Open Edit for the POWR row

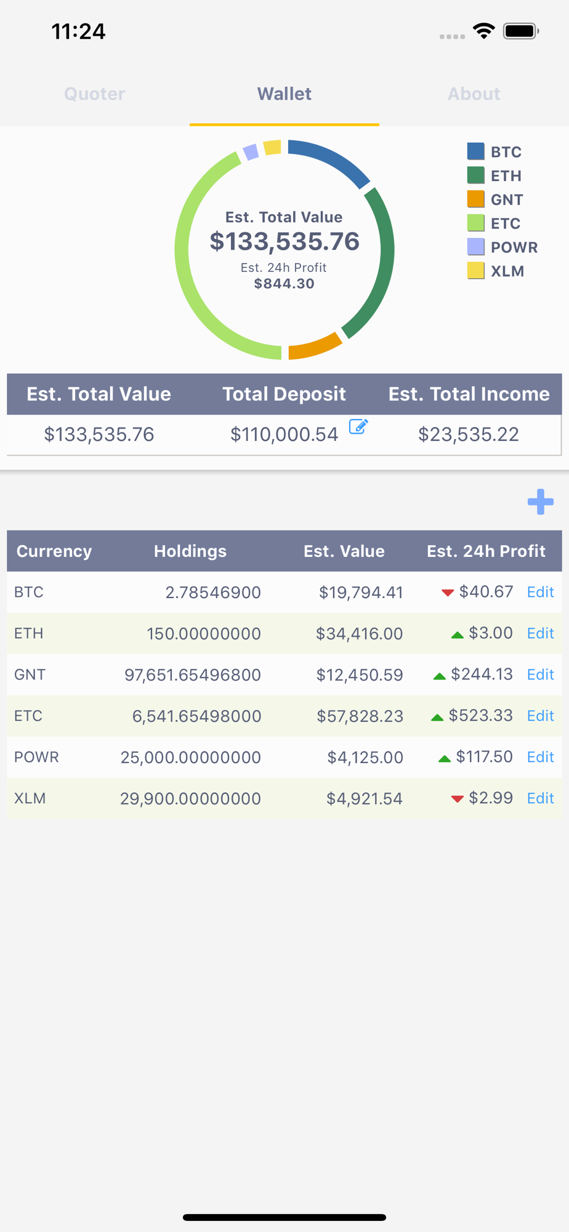[x=540, y=757]
